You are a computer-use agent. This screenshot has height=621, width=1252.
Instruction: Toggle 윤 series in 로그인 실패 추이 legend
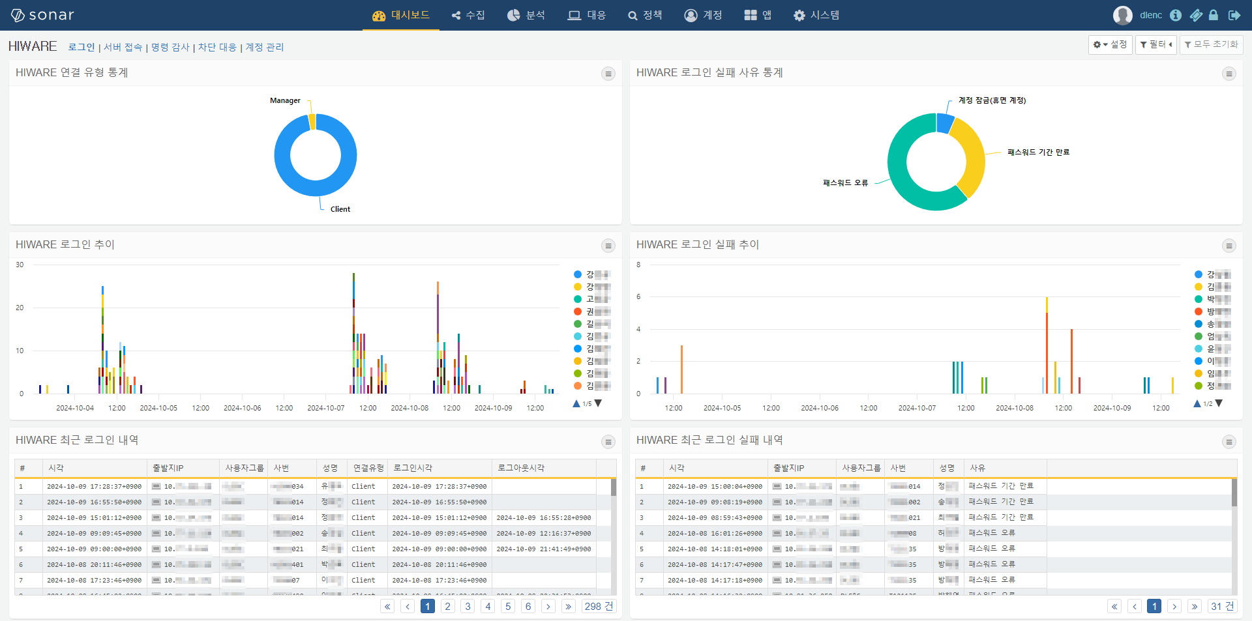click(x=1212, y=349)
